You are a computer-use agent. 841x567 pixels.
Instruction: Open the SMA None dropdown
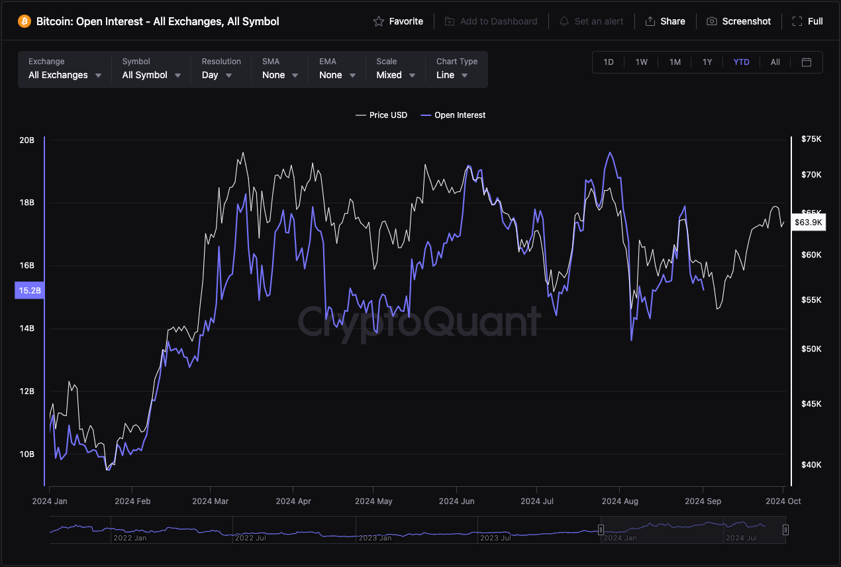point(279,69)
